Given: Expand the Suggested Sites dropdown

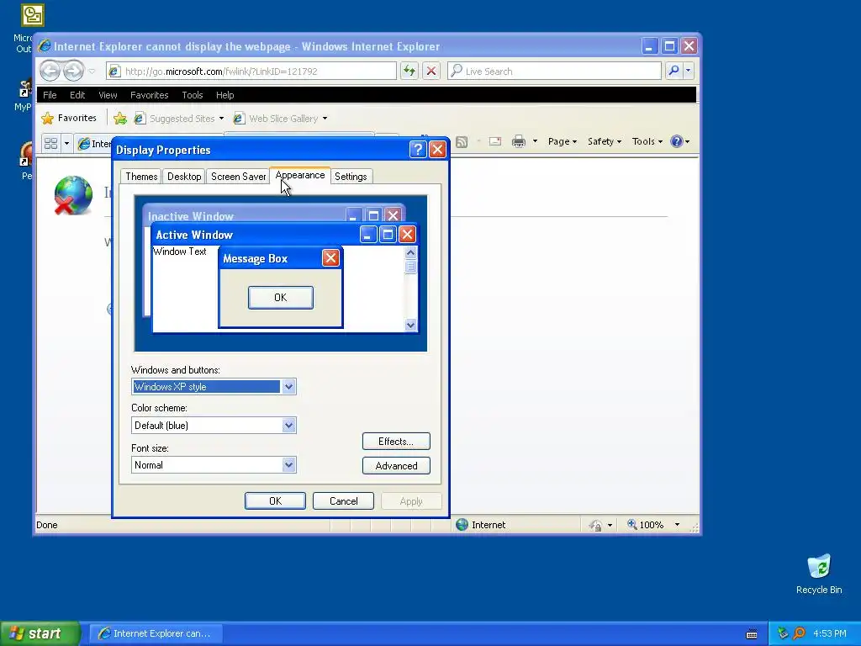Looking at the screenshot, I should 221,119.
